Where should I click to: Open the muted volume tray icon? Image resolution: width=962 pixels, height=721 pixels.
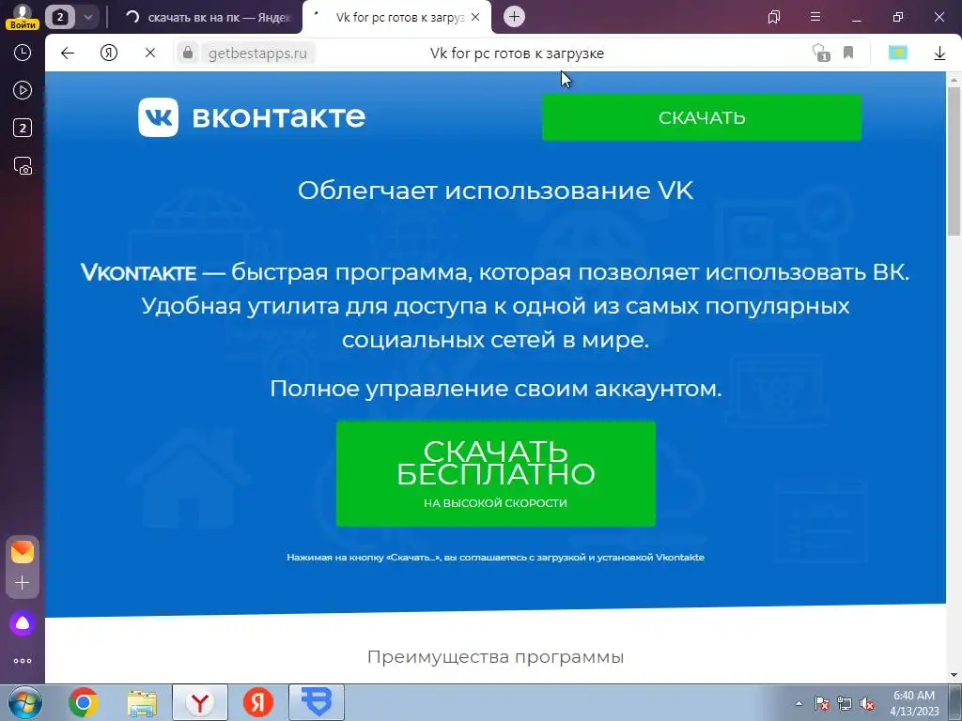point(867,704)
